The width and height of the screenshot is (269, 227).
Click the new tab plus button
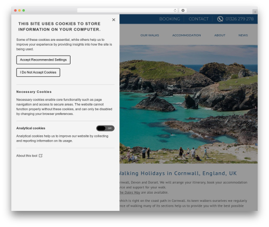click(x=255, y=12)
